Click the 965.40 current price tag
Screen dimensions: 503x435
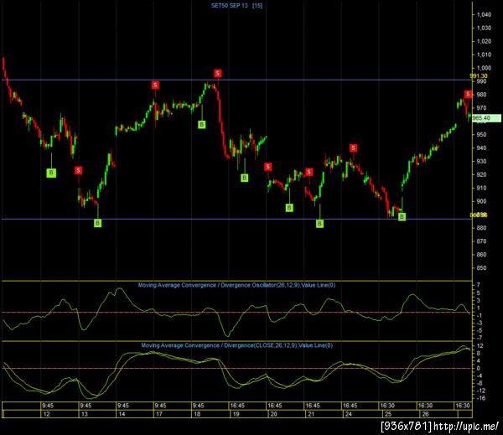[486, 118]
